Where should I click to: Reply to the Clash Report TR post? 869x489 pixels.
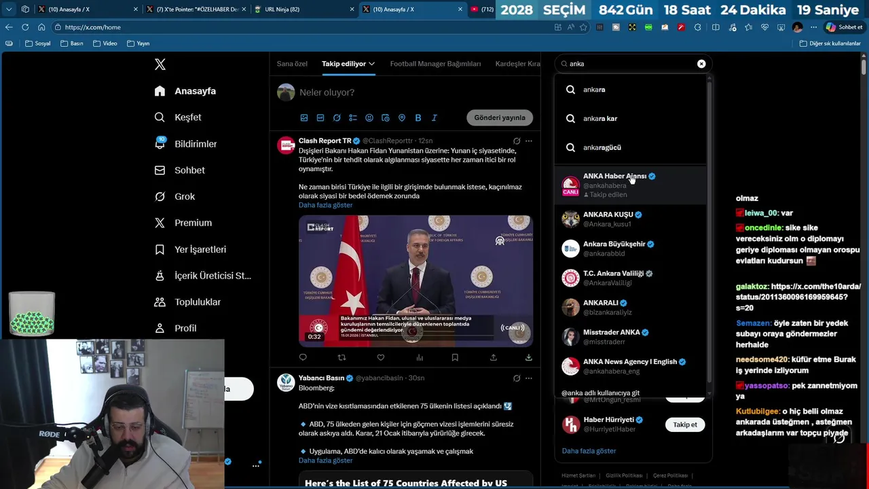coord(303,357)
